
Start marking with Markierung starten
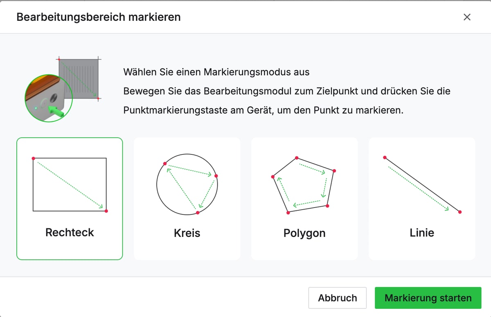tap(428, 298)
